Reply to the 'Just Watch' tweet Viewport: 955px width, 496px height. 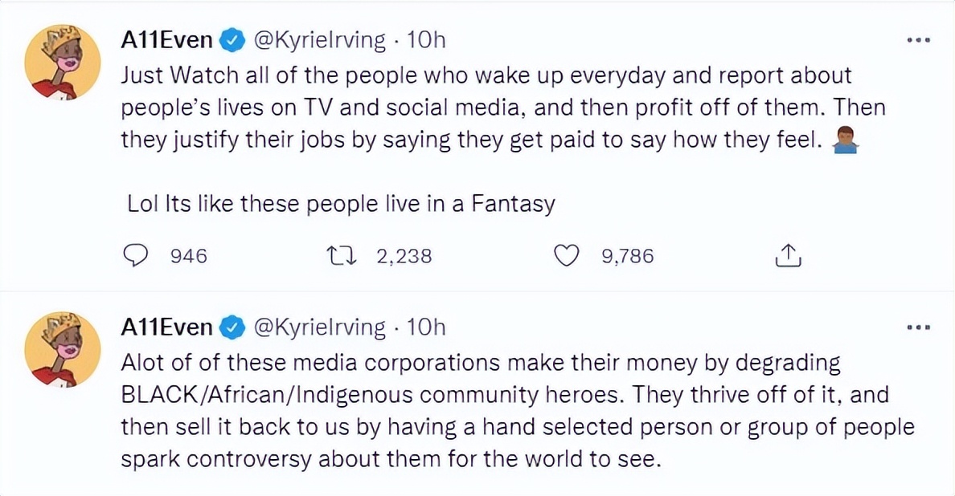coord(137,256)
